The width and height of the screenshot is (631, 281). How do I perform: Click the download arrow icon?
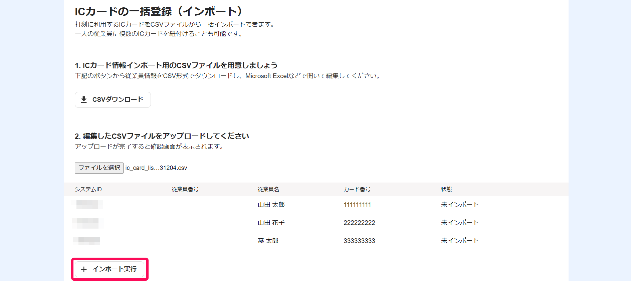pyautogui.click(x=84, y=99)
